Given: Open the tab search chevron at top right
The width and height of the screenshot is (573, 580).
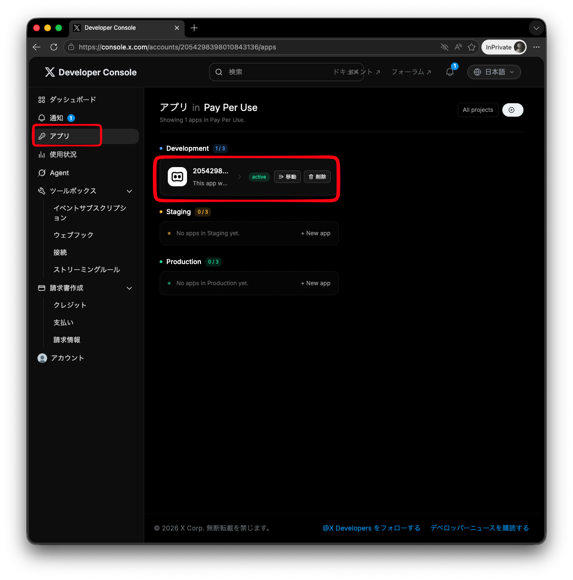Looking at the screenshot, I should point(536,28).
